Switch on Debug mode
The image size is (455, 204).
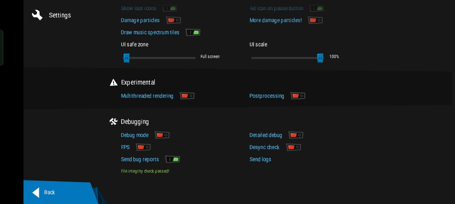tap(162, 135)
